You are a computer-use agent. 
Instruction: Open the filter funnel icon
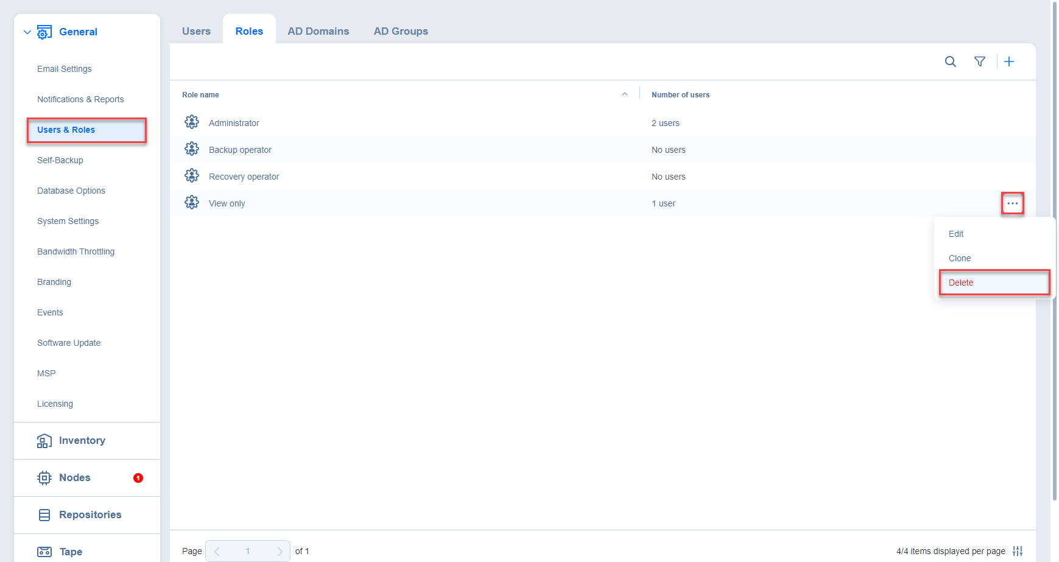(979, 61)
